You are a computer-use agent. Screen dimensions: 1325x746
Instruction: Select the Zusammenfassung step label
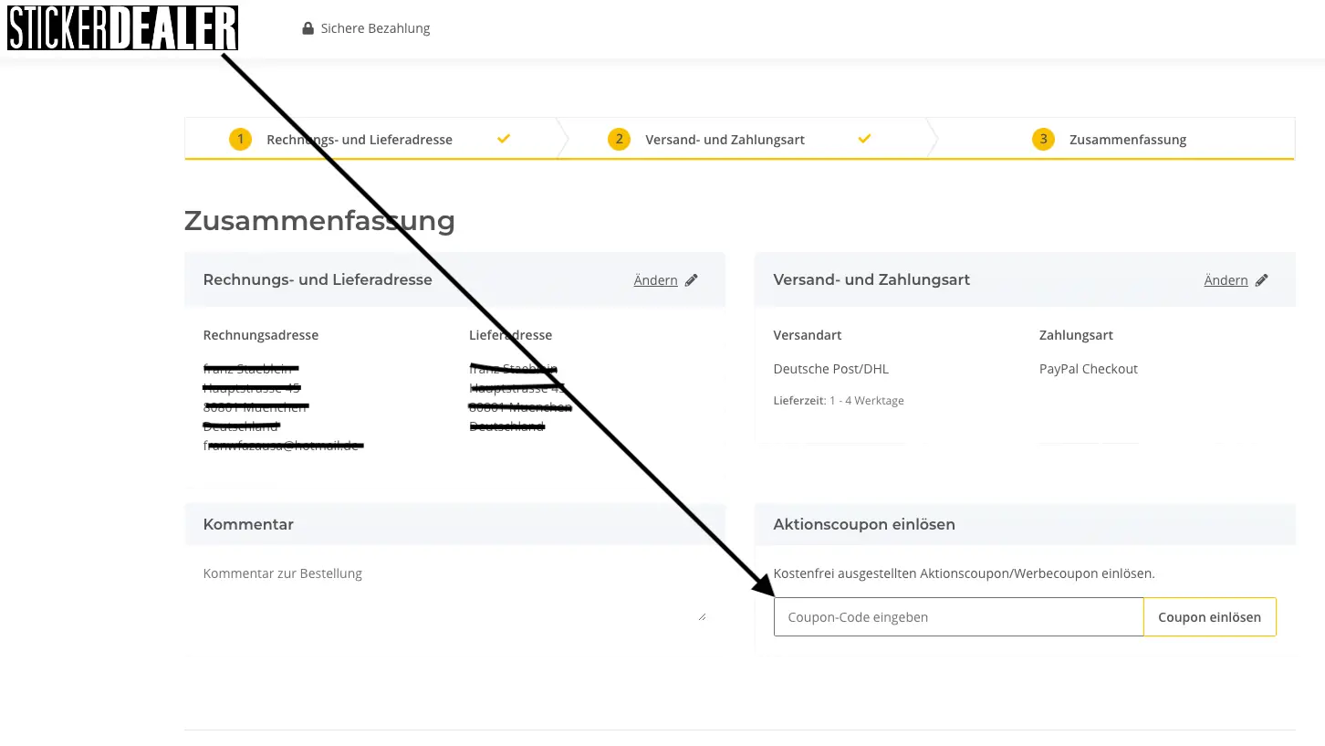[x=1127, y=140]
